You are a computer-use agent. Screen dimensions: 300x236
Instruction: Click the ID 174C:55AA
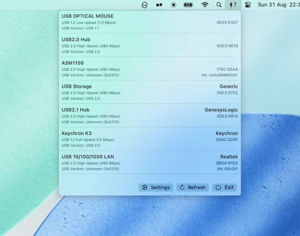(227, 69)
